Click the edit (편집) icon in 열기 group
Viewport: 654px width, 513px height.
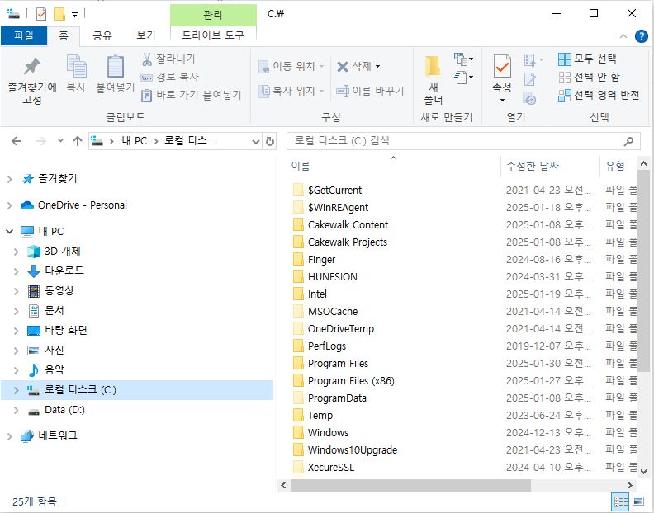tap(529, 78)
